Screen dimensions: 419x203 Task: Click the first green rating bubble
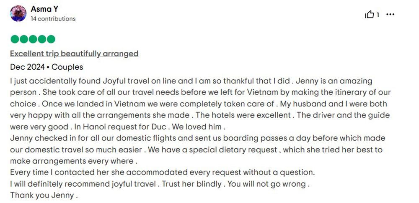click(x=15, y=39)
